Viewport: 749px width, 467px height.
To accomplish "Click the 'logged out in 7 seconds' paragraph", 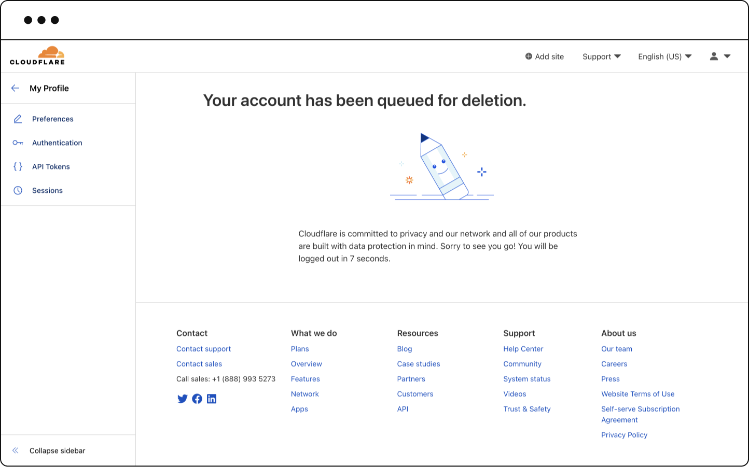I will (438, 246).
